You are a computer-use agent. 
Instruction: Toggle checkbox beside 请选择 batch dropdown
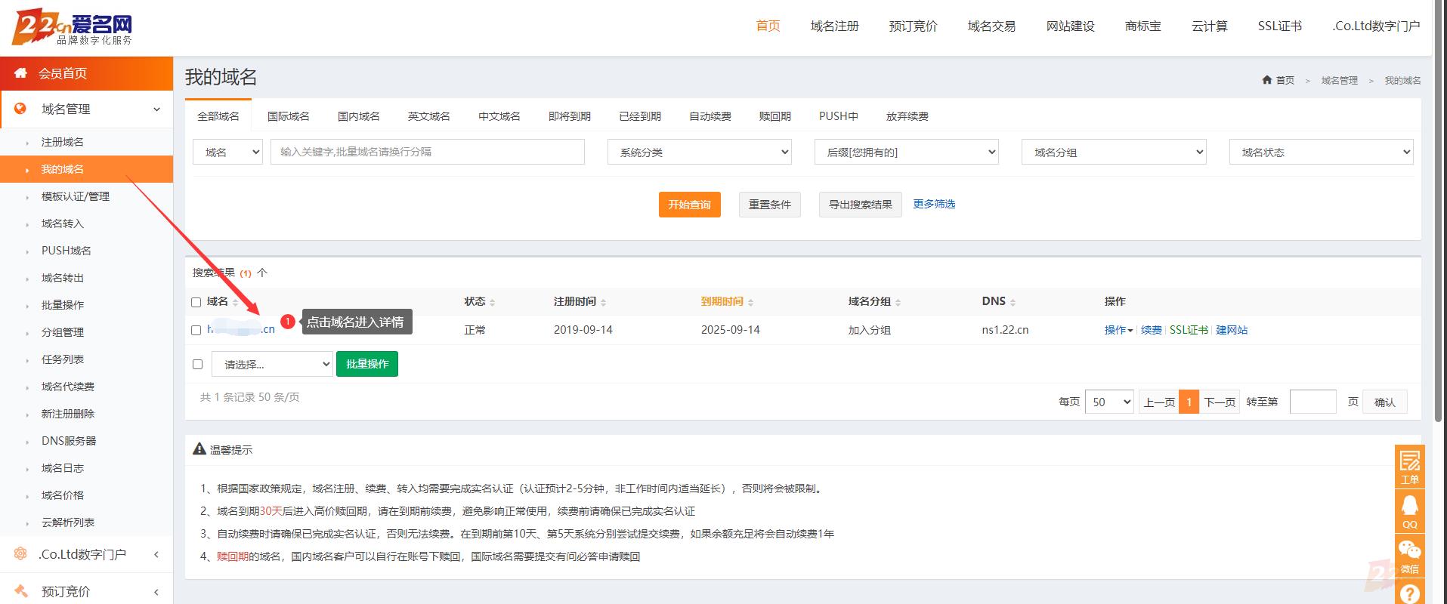pyautogui.click(x=198, y=364)
